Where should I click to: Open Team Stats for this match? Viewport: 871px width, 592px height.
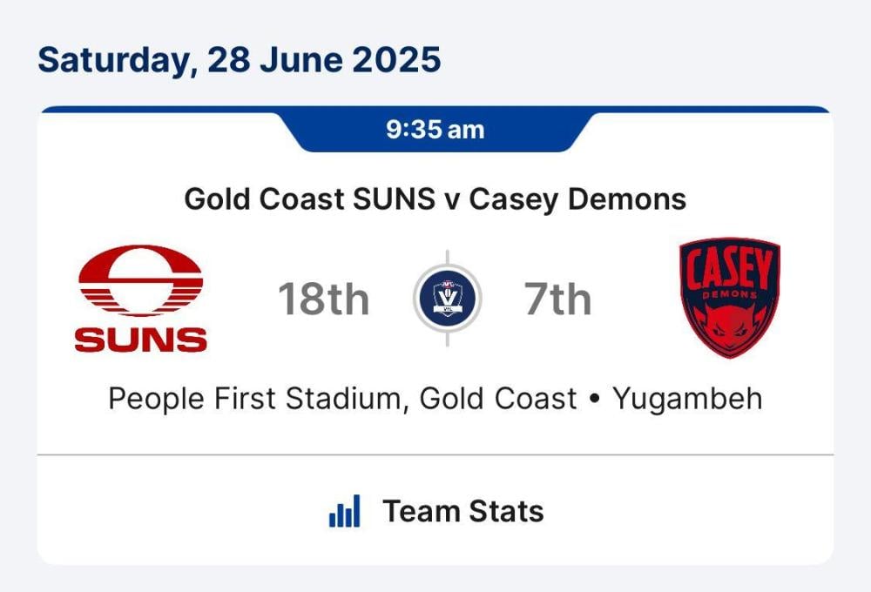pos(436,511)
